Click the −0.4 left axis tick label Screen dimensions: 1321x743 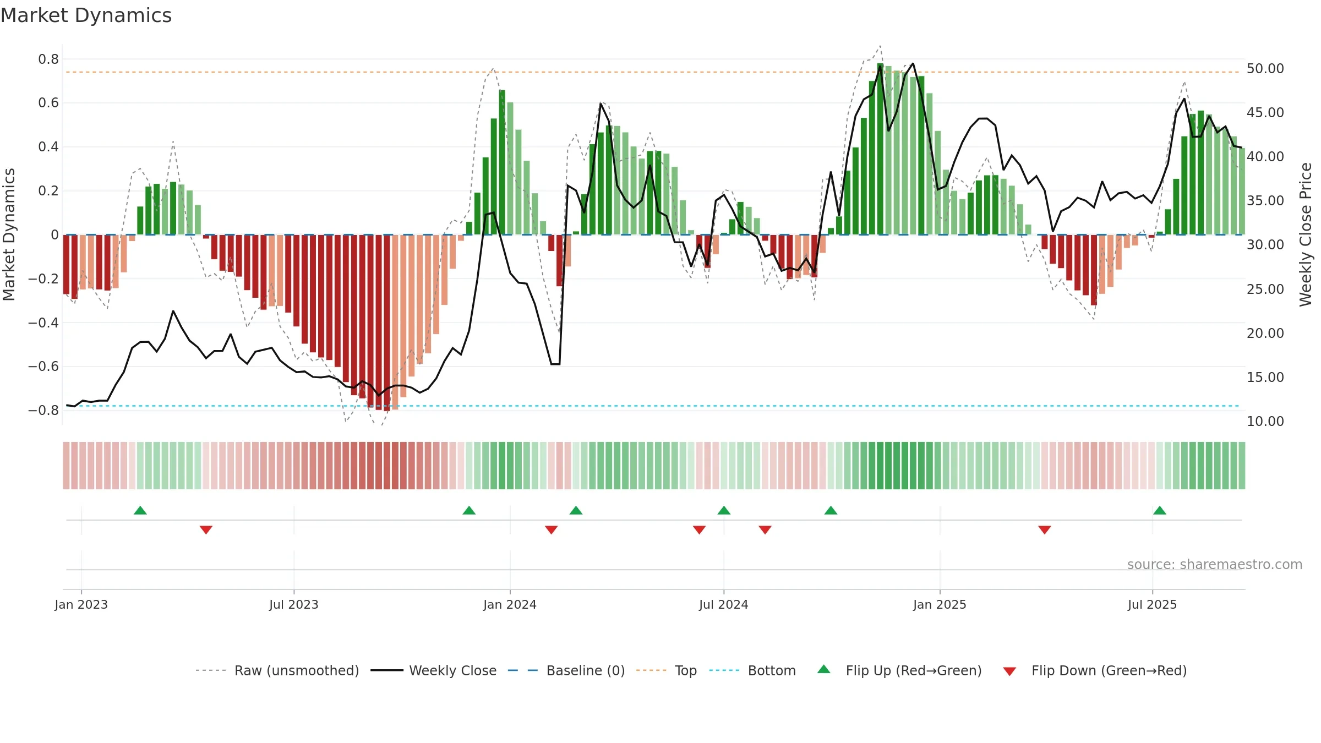click(x=43, y=322)
